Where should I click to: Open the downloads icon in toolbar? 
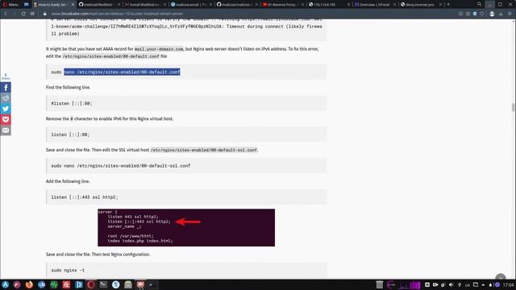pyautogui.click(x=501, y=14)
